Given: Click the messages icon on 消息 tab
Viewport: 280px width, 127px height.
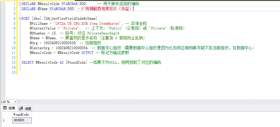Looking at the screenshot, I should point(21,108).
